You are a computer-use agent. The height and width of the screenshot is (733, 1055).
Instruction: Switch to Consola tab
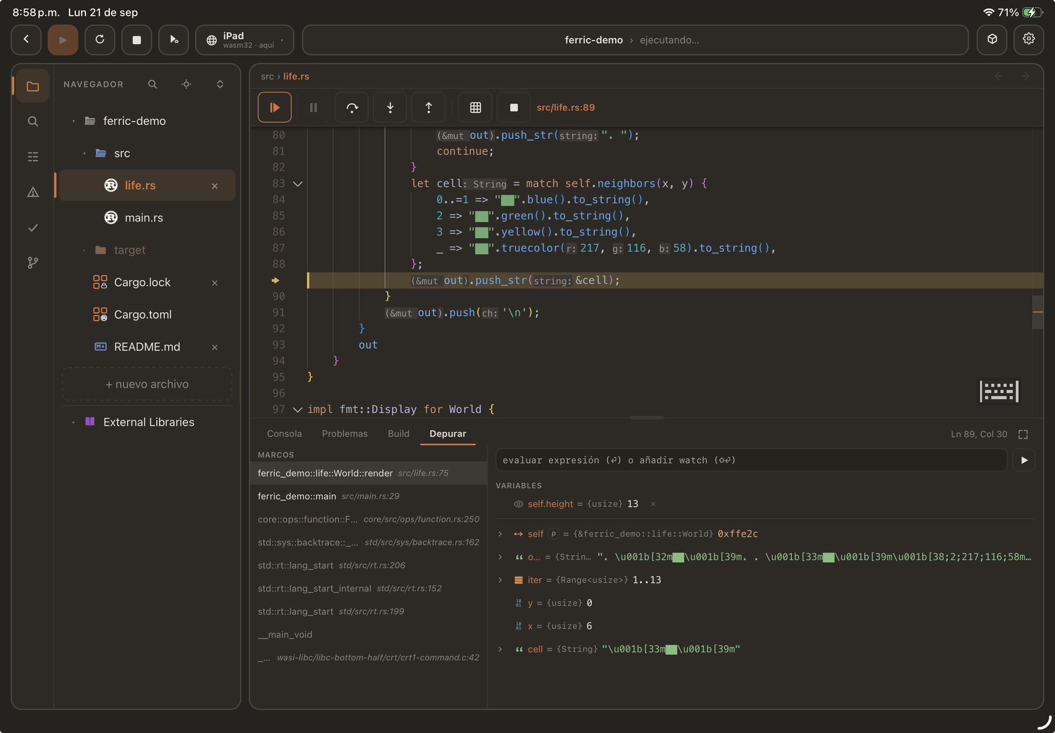[x=284, y=433]
